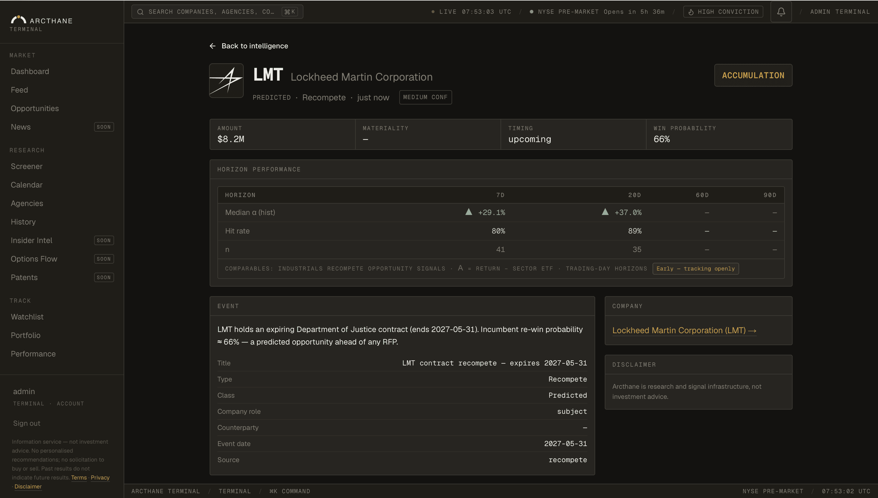
Task: Click ARCTHANE TERMINAL in status bar
Action: tap(165, 491)
